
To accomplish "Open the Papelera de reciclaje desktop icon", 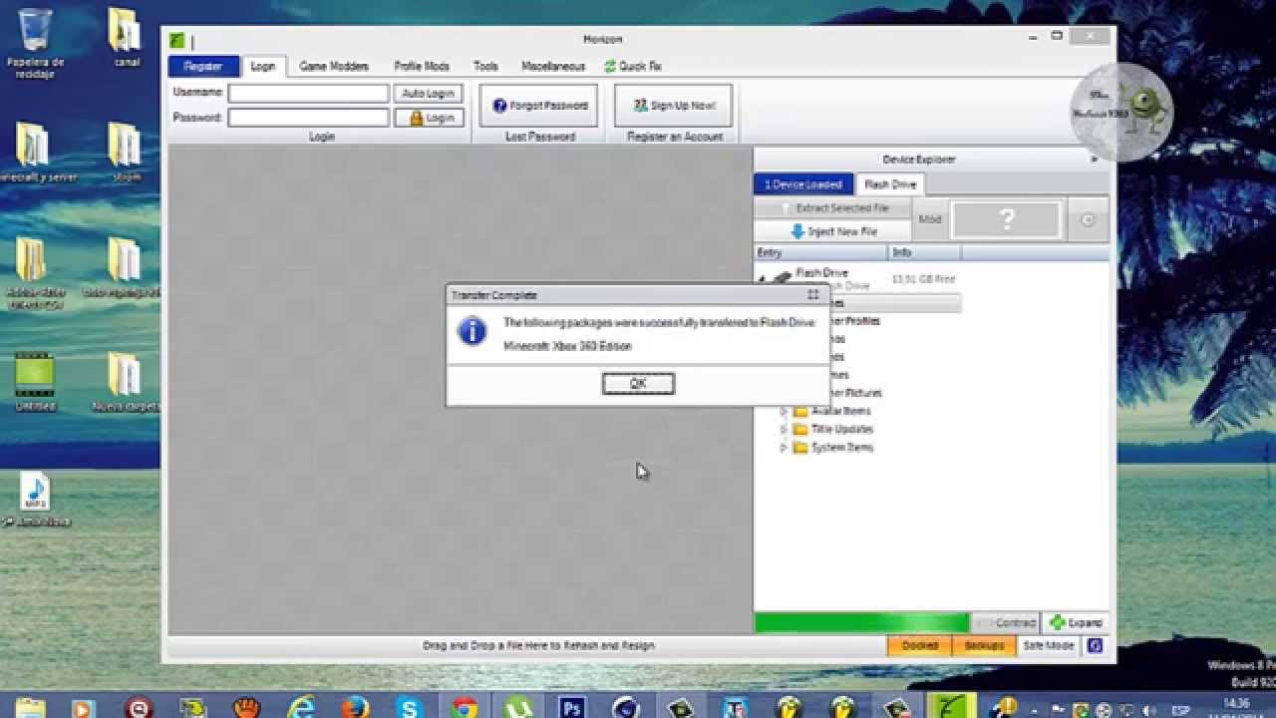I will [x=35, y=42].
